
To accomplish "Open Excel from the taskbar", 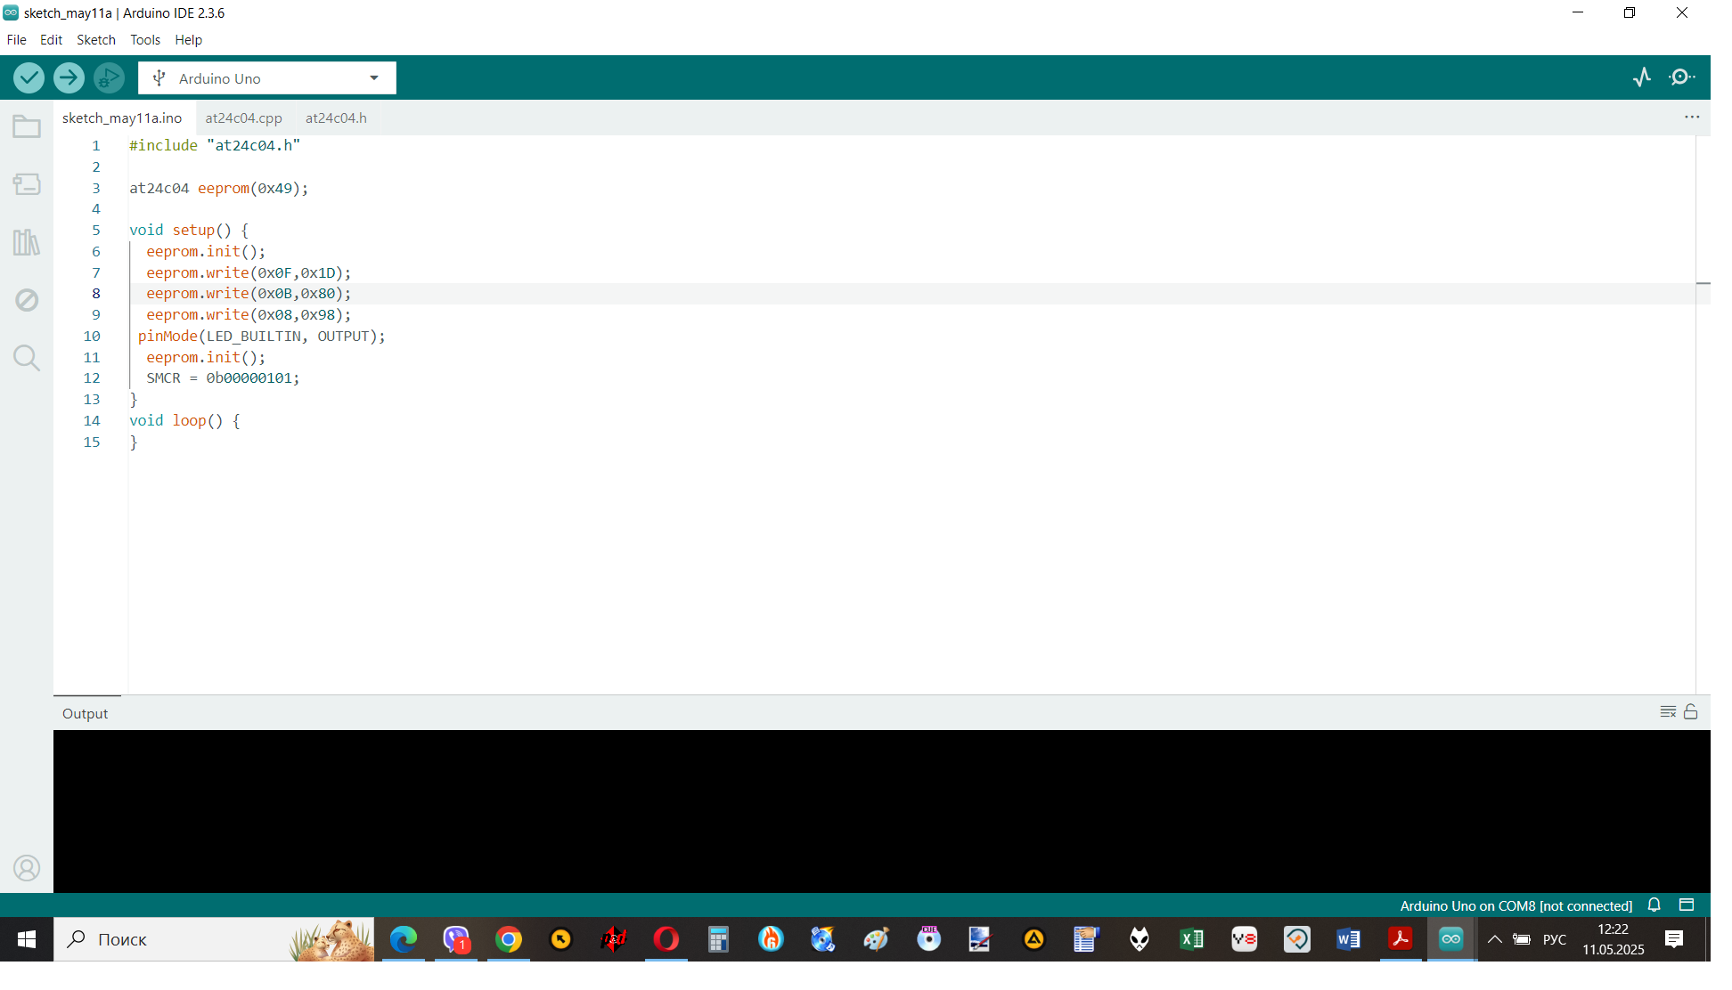I will [1191, 939].
